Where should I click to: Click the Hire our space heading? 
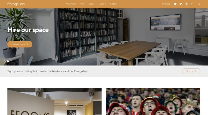(x=28, y=30)
